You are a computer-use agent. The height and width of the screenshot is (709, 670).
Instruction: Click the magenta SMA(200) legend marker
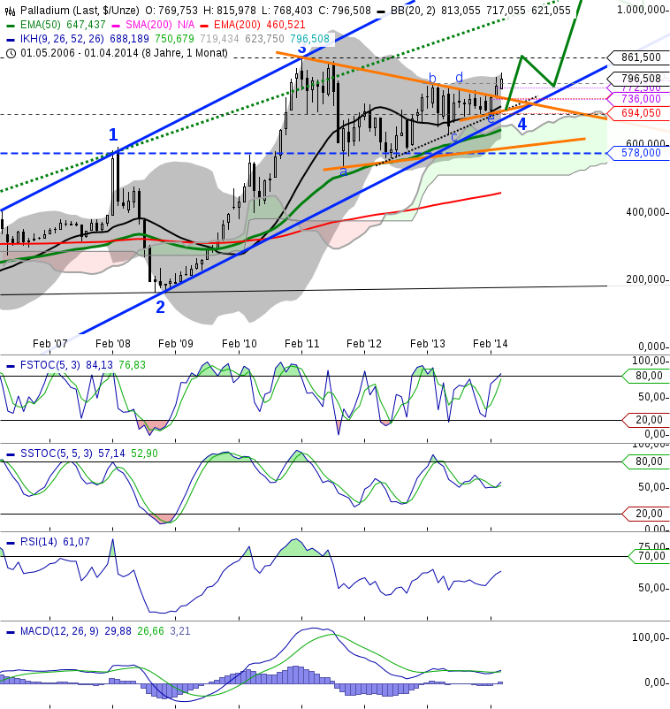pyautogui.click(x=118, y=25)
